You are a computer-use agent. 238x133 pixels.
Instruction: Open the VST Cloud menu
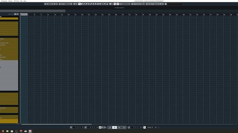click(x=16, y=1)
